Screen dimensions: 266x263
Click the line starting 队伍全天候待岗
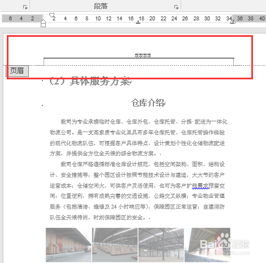[100, 218]
